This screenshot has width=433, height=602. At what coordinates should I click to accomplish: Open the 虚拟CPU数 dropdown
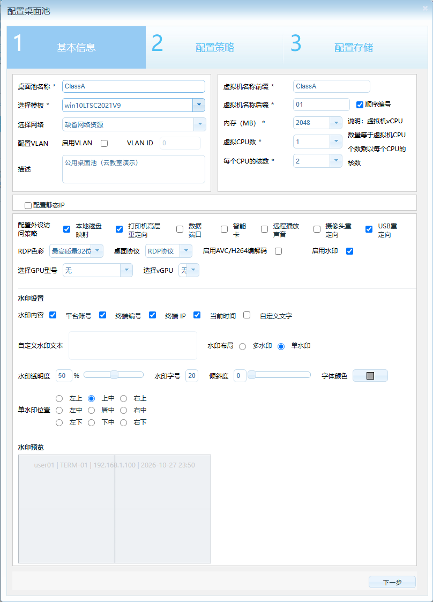(336, 142)
